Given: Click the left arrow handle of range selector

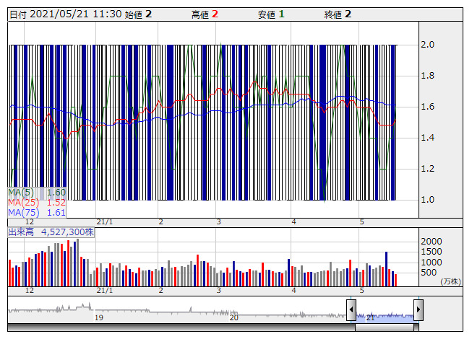Looking at the screenshot, I should tap(351, 310).
